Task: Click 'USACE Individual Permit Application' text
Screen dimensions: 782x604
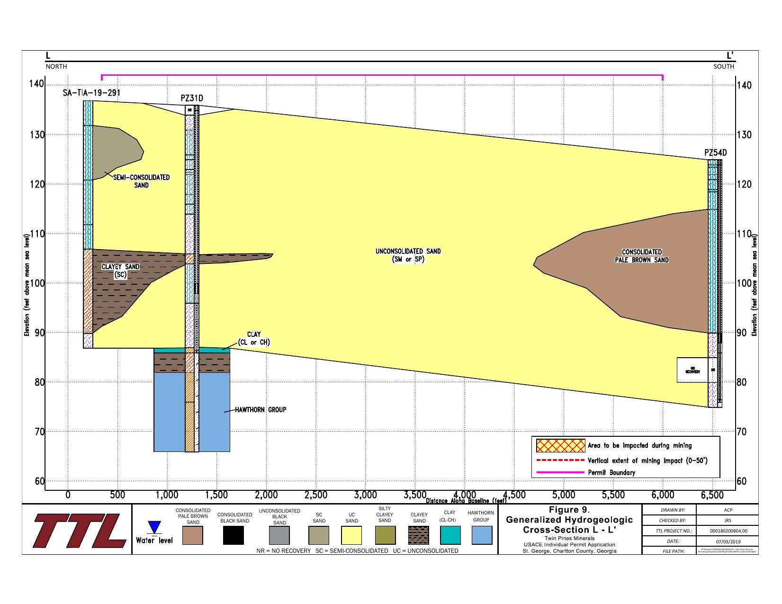Action: click(x=569, y=545)
